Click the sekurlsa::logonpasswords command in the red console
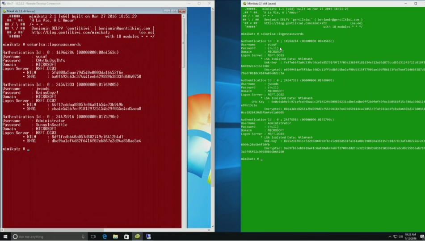This screenshot has width=425, height=241. point(54,45)
